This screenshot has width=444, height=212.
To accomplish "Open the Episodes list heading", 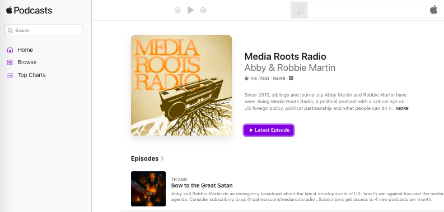I will tap(144, 158).
